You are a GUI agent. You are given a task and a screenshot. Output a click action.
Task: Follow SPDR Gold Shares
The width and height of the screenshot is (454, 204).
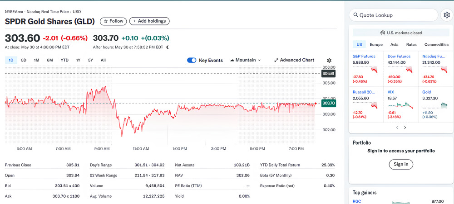[x=113, y=21]
